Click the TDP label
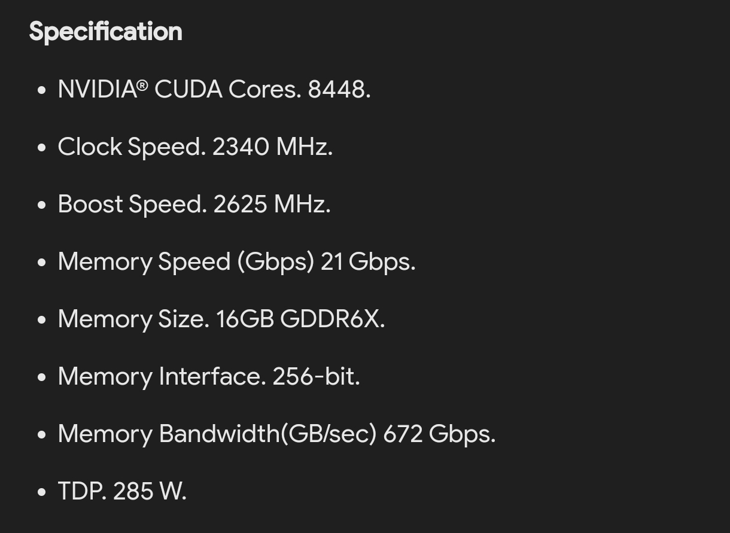 (81, 492)
